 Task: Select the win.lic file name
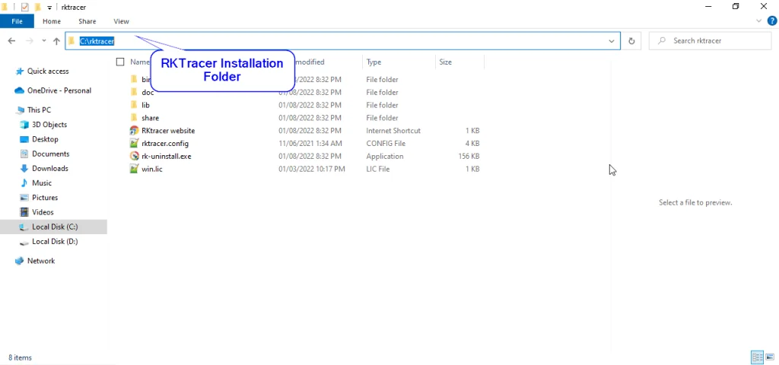pyautogui.click(x=152, y=170)
